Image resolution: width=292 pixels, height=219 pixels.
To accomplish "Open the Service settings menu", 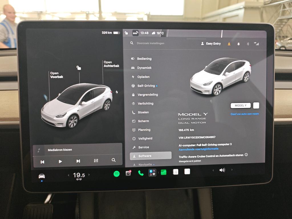I will (144, 147).
